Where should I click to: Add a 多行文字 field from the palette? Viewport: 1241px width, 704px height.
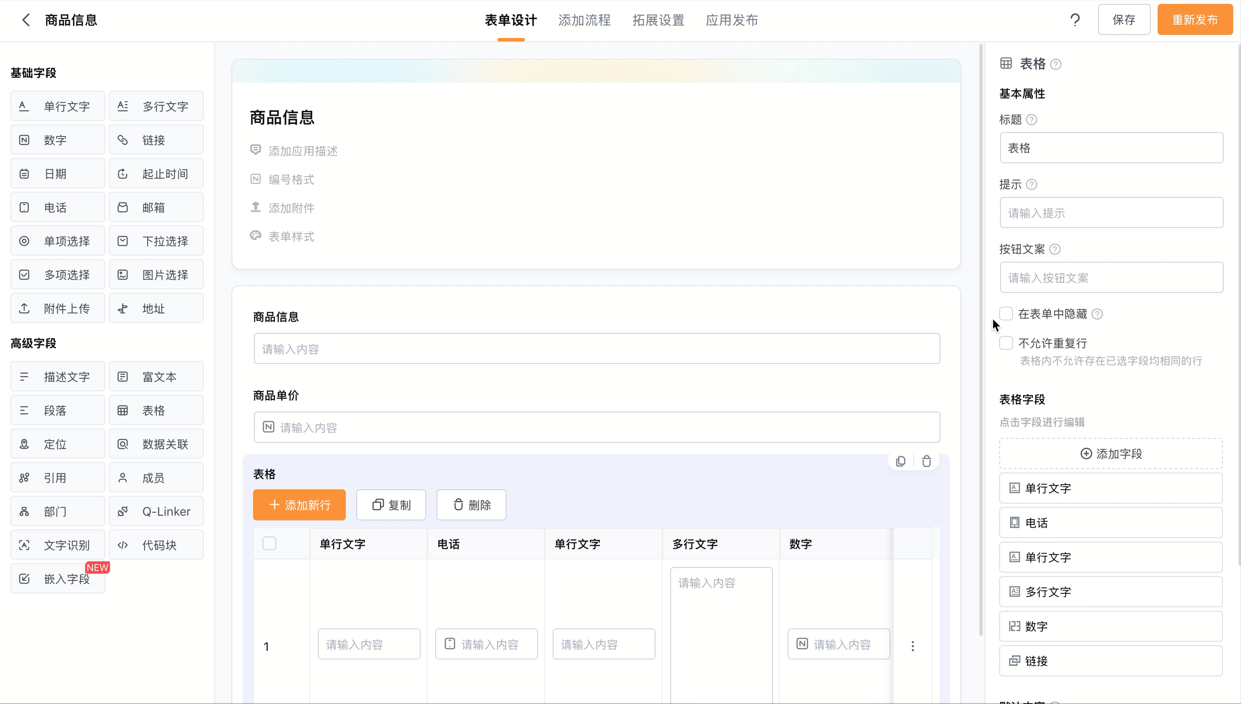[156, 106]
